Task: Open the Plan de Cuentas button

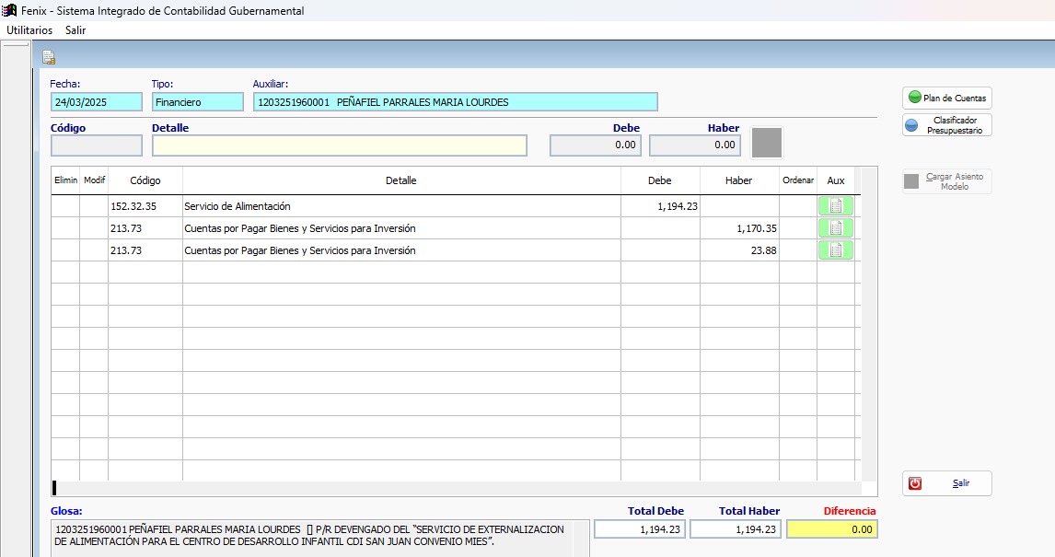Action: click(946, 98)
